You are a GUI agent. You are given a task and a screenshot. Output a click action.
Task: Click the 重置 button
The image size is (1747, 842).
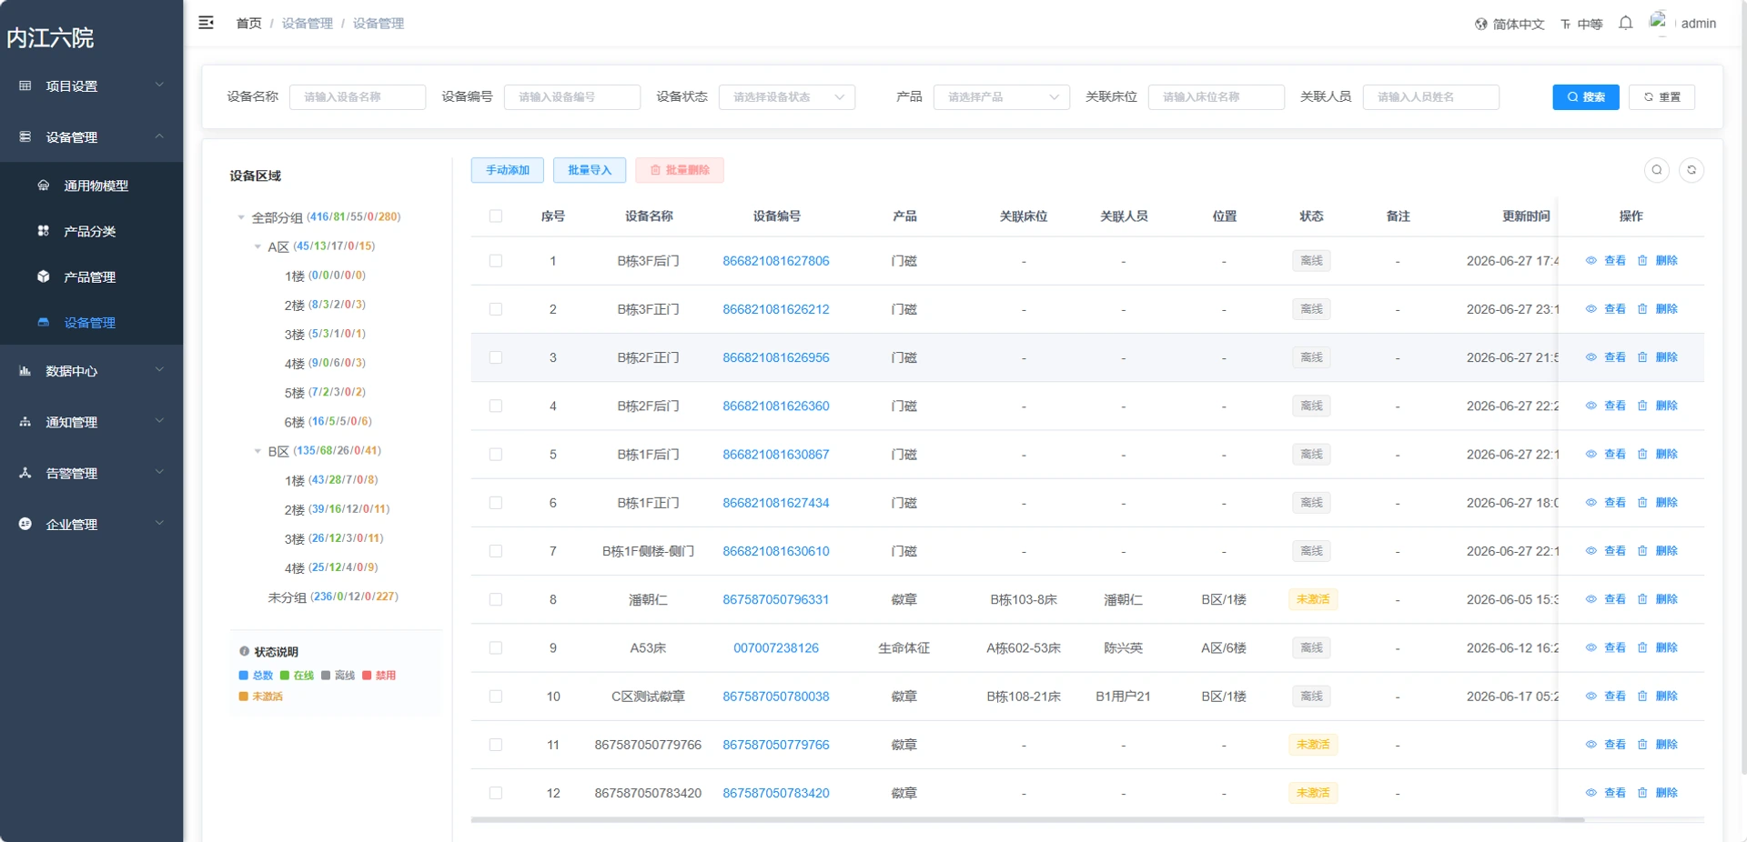coord(1662,97)
